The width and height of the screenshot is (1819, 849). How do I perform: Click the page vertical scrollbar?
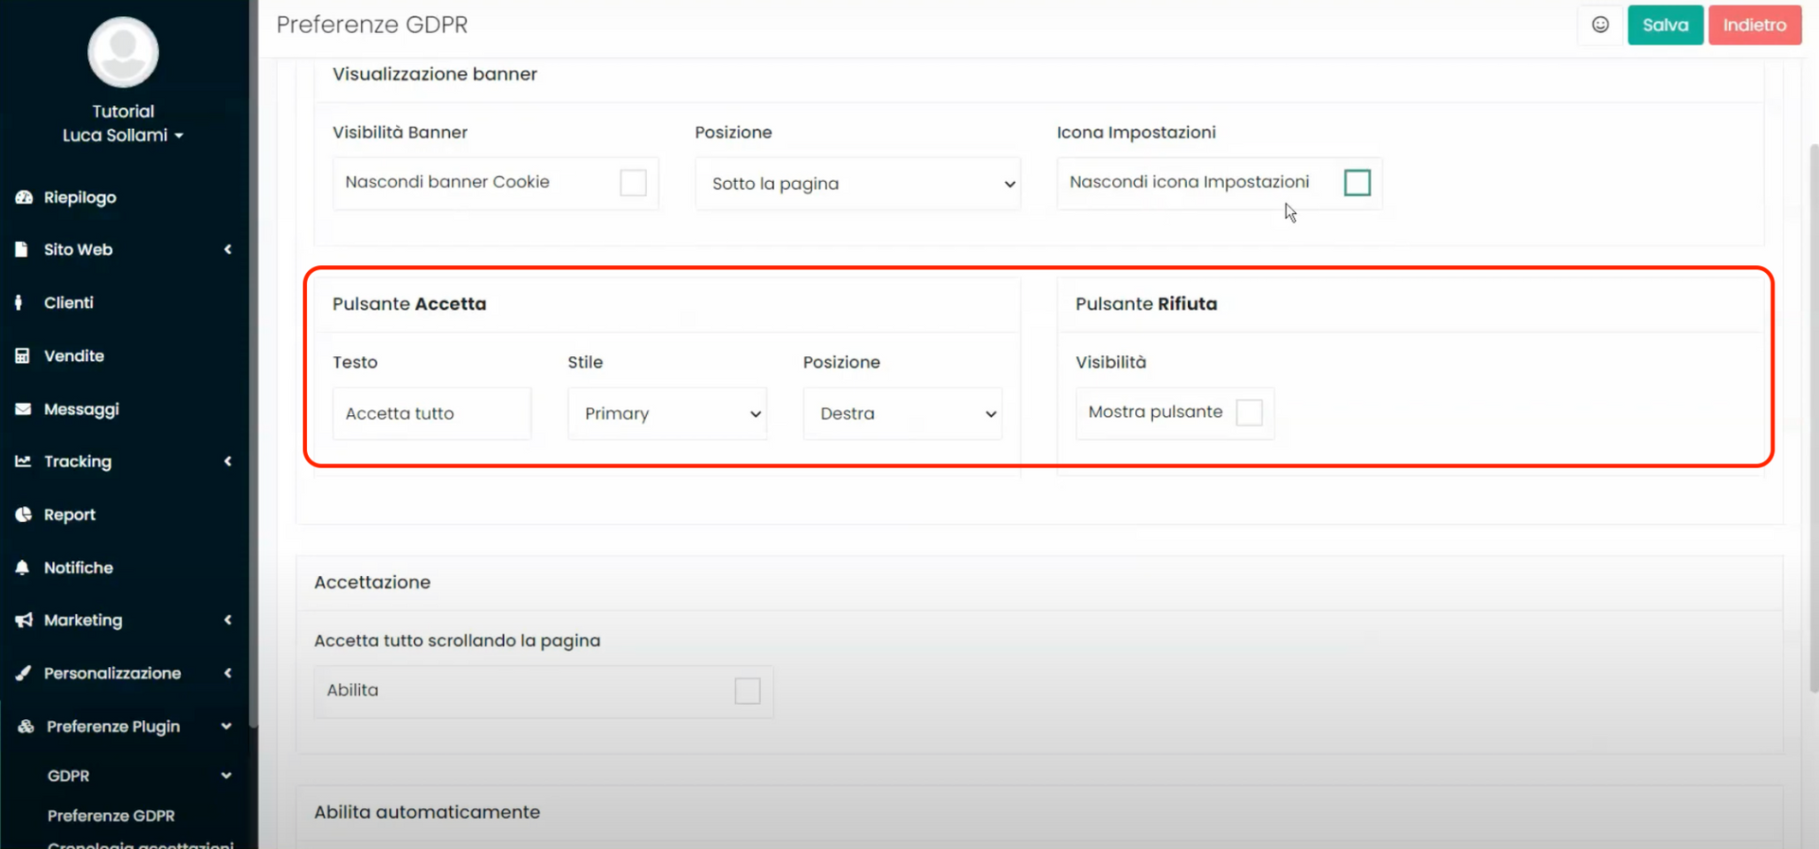click(1813, 417)
